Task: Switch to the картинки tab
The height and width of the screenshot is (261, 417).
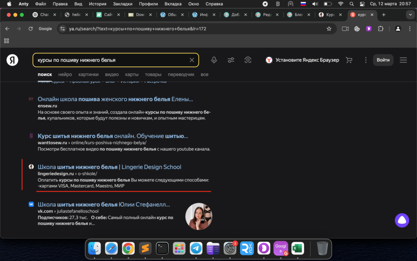Action: [88, 75]
